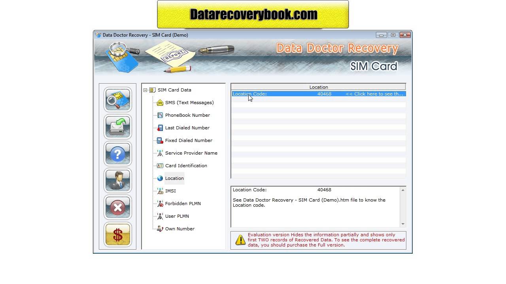The width and height of the screenshot is (506, 284).
Task: Click the details pane scroll down arrow
Action: click(x=403, y=224)
